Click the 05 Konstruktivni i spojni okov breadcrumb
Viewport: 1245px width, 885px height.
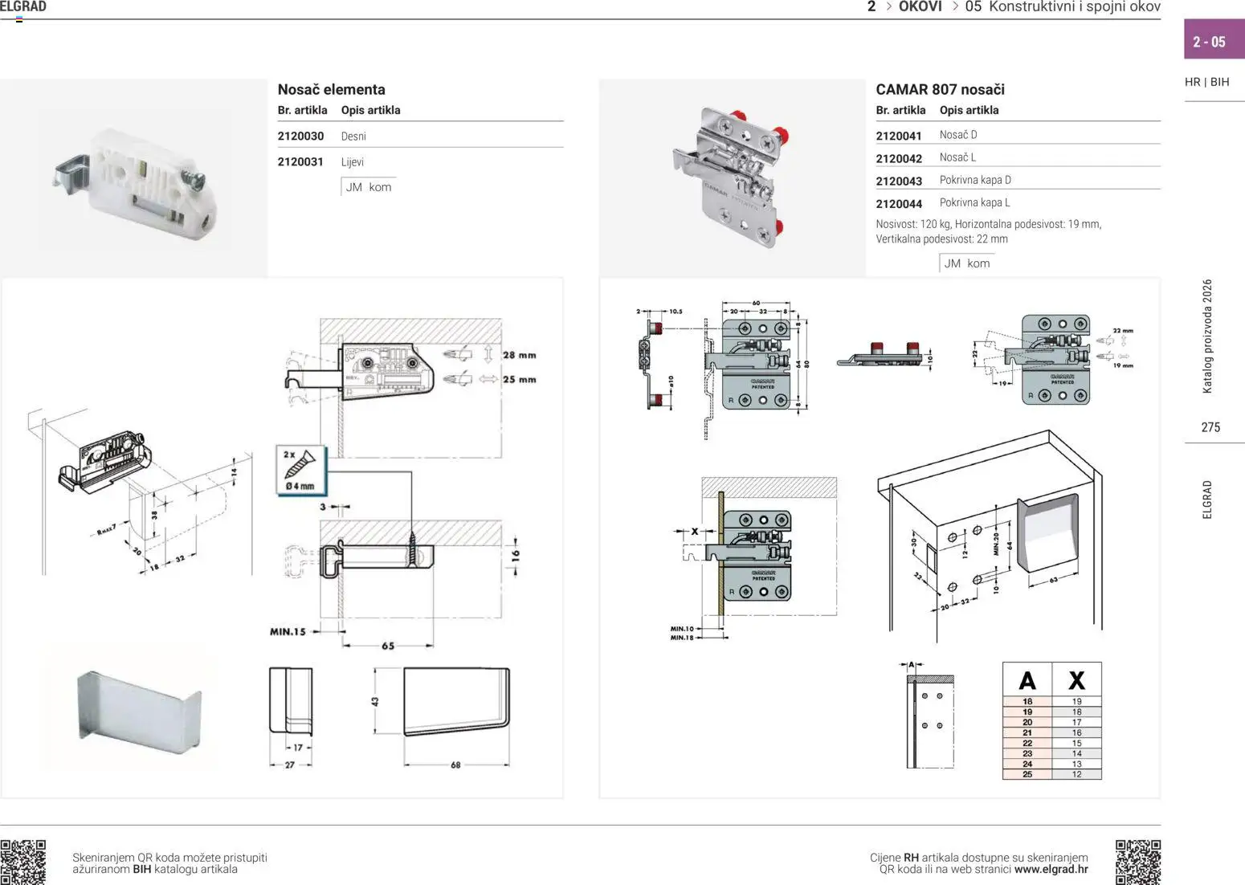(1063, 7)
